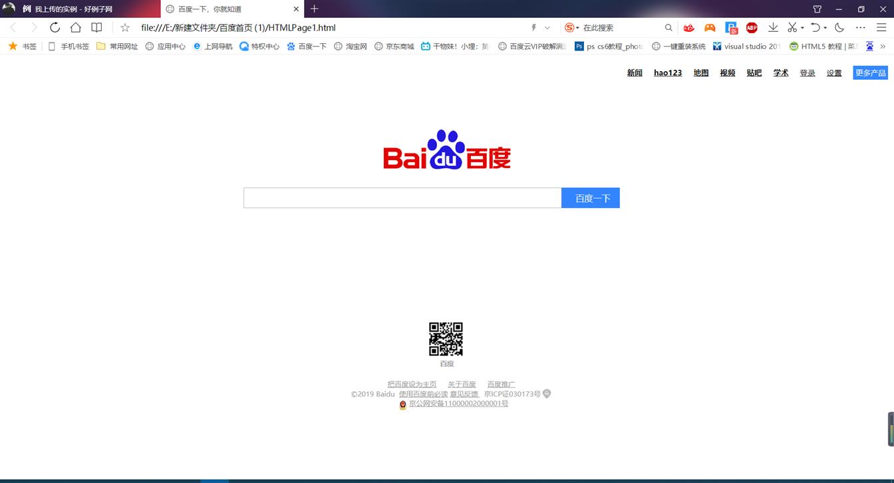Screen dimensions: 894x483
Task: Open the 关于百度 footer link
Action: [462, 385]
